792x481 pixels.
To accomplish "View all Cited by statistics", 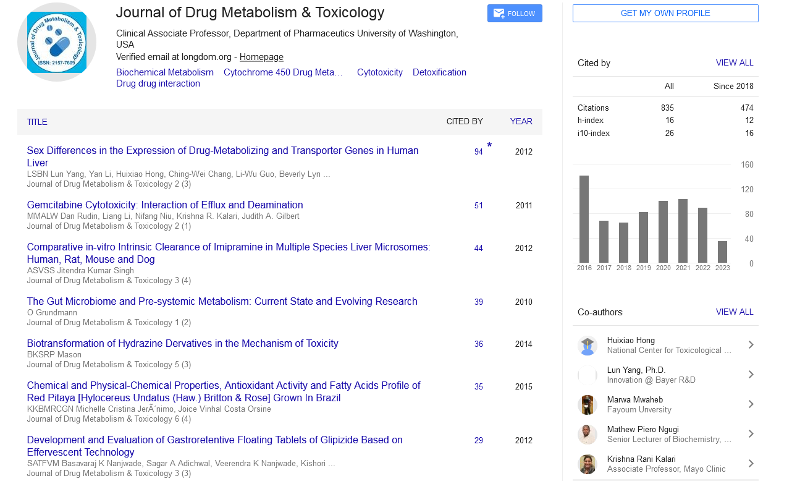I will point(734,63).
